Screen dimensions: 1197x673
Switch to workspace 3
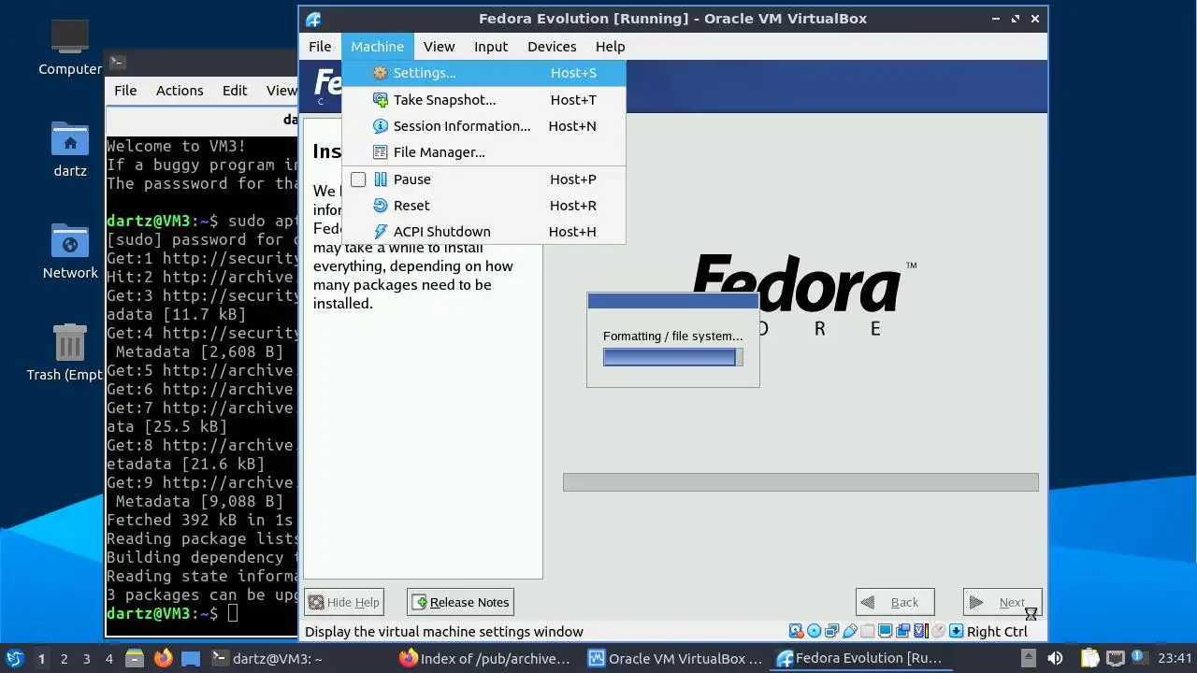click(86, 658)
